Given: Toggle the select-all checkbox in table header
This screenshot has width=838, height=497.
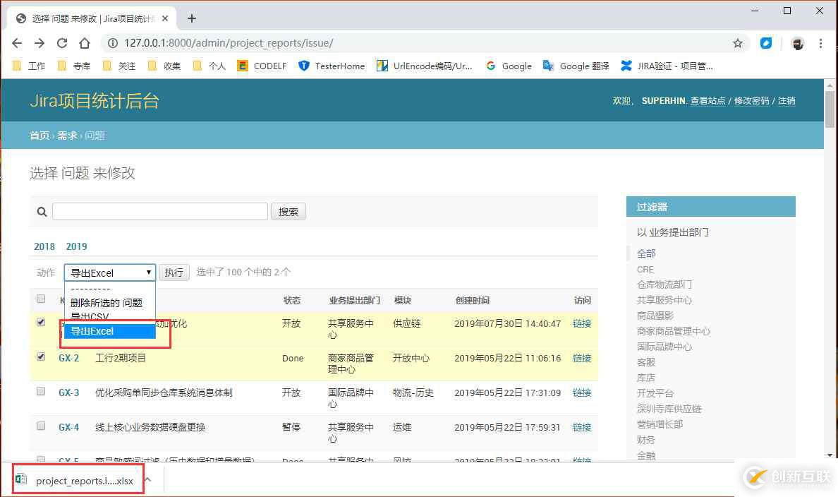Looking at the screenshot, I should coord(40,298).
